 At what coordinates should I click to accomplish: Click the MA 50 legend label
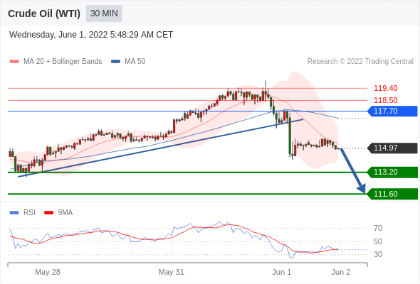(x=135, y=62)
